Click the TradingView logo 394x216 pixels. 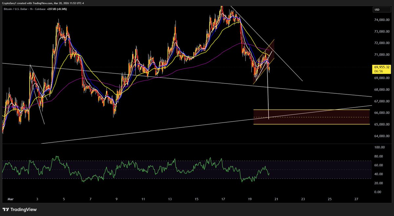(20, 209)
